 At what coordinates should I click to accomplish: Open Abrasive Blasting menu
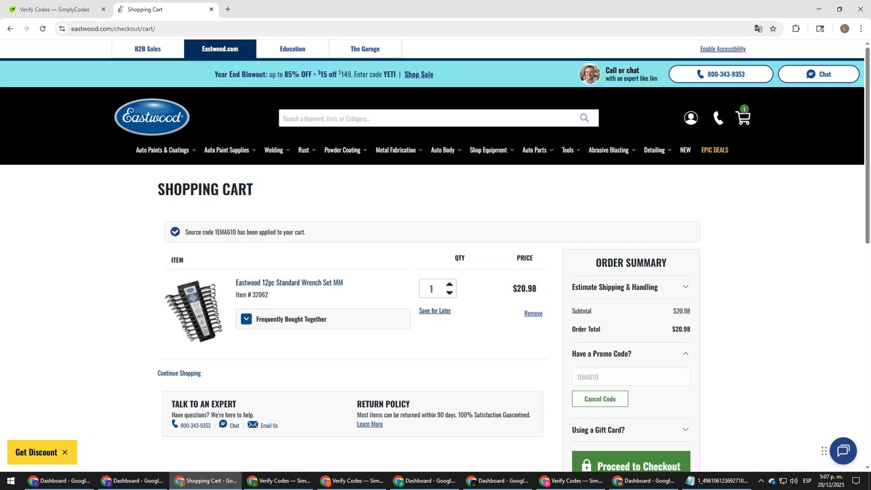(x=612, y=150)
